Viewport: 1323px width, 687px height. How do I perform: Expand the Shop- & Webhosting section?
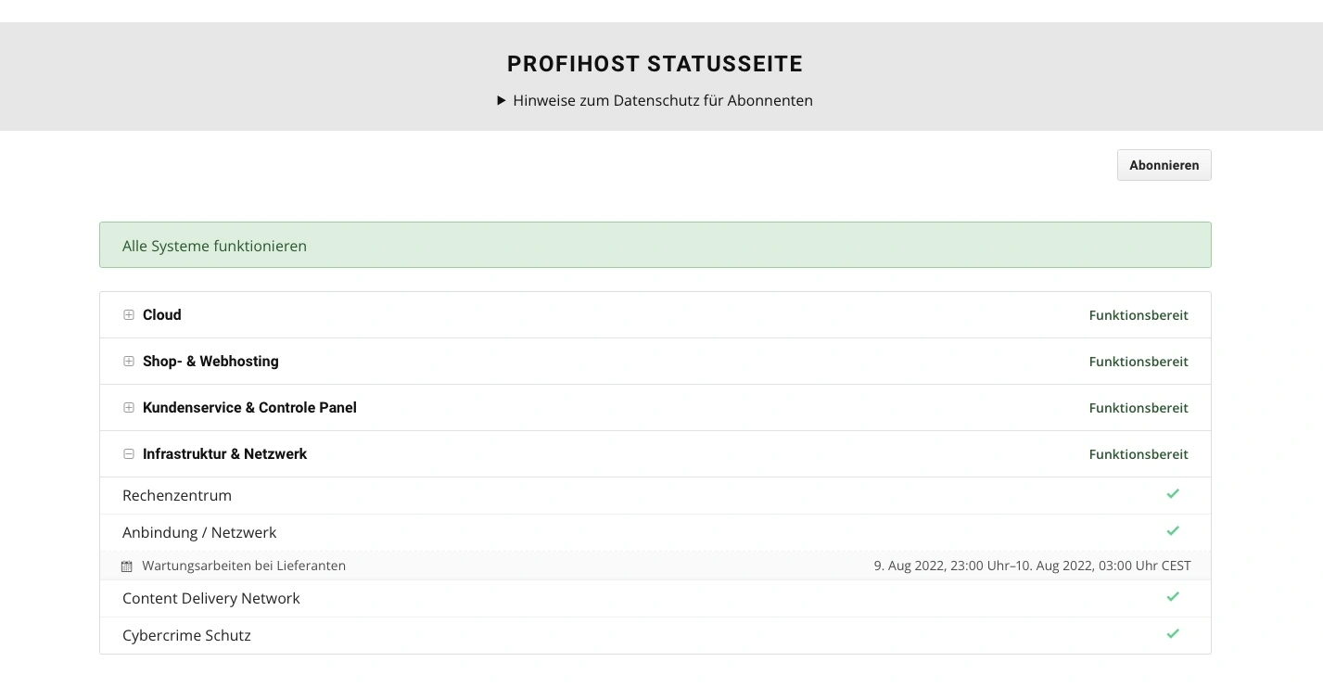click(129, 361)
